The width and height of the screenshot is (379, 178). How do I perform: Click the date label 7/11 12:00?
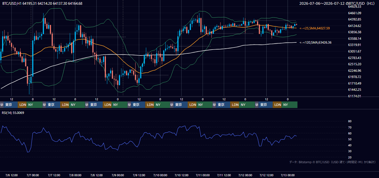click(x=224, y=175)
